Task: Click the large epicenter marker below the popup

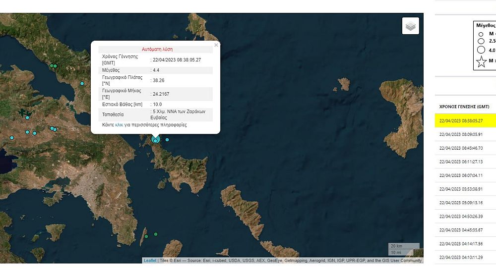Action: [156, 141]
